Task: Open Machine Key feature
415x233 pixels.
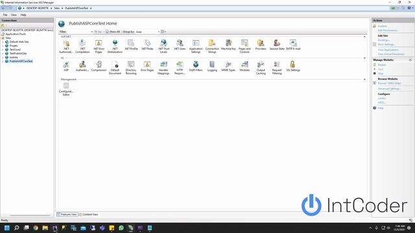Action: point(228,45)
